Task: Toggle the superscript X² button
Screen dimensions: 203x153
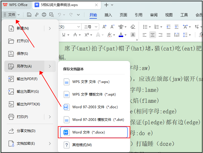Action: (x=87, y=35)
